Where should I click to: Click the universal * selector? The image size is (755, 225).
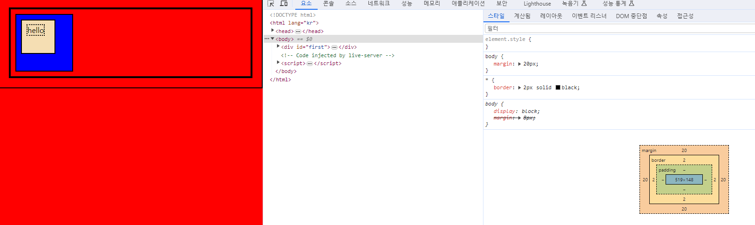[487, 80]
